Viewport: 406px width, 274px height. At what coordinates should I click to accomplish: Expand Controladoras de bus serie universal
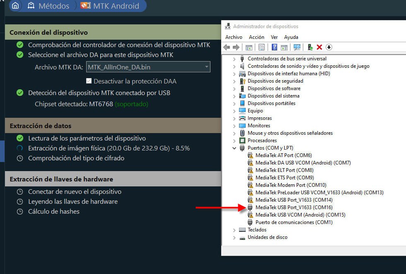point(234,59)
